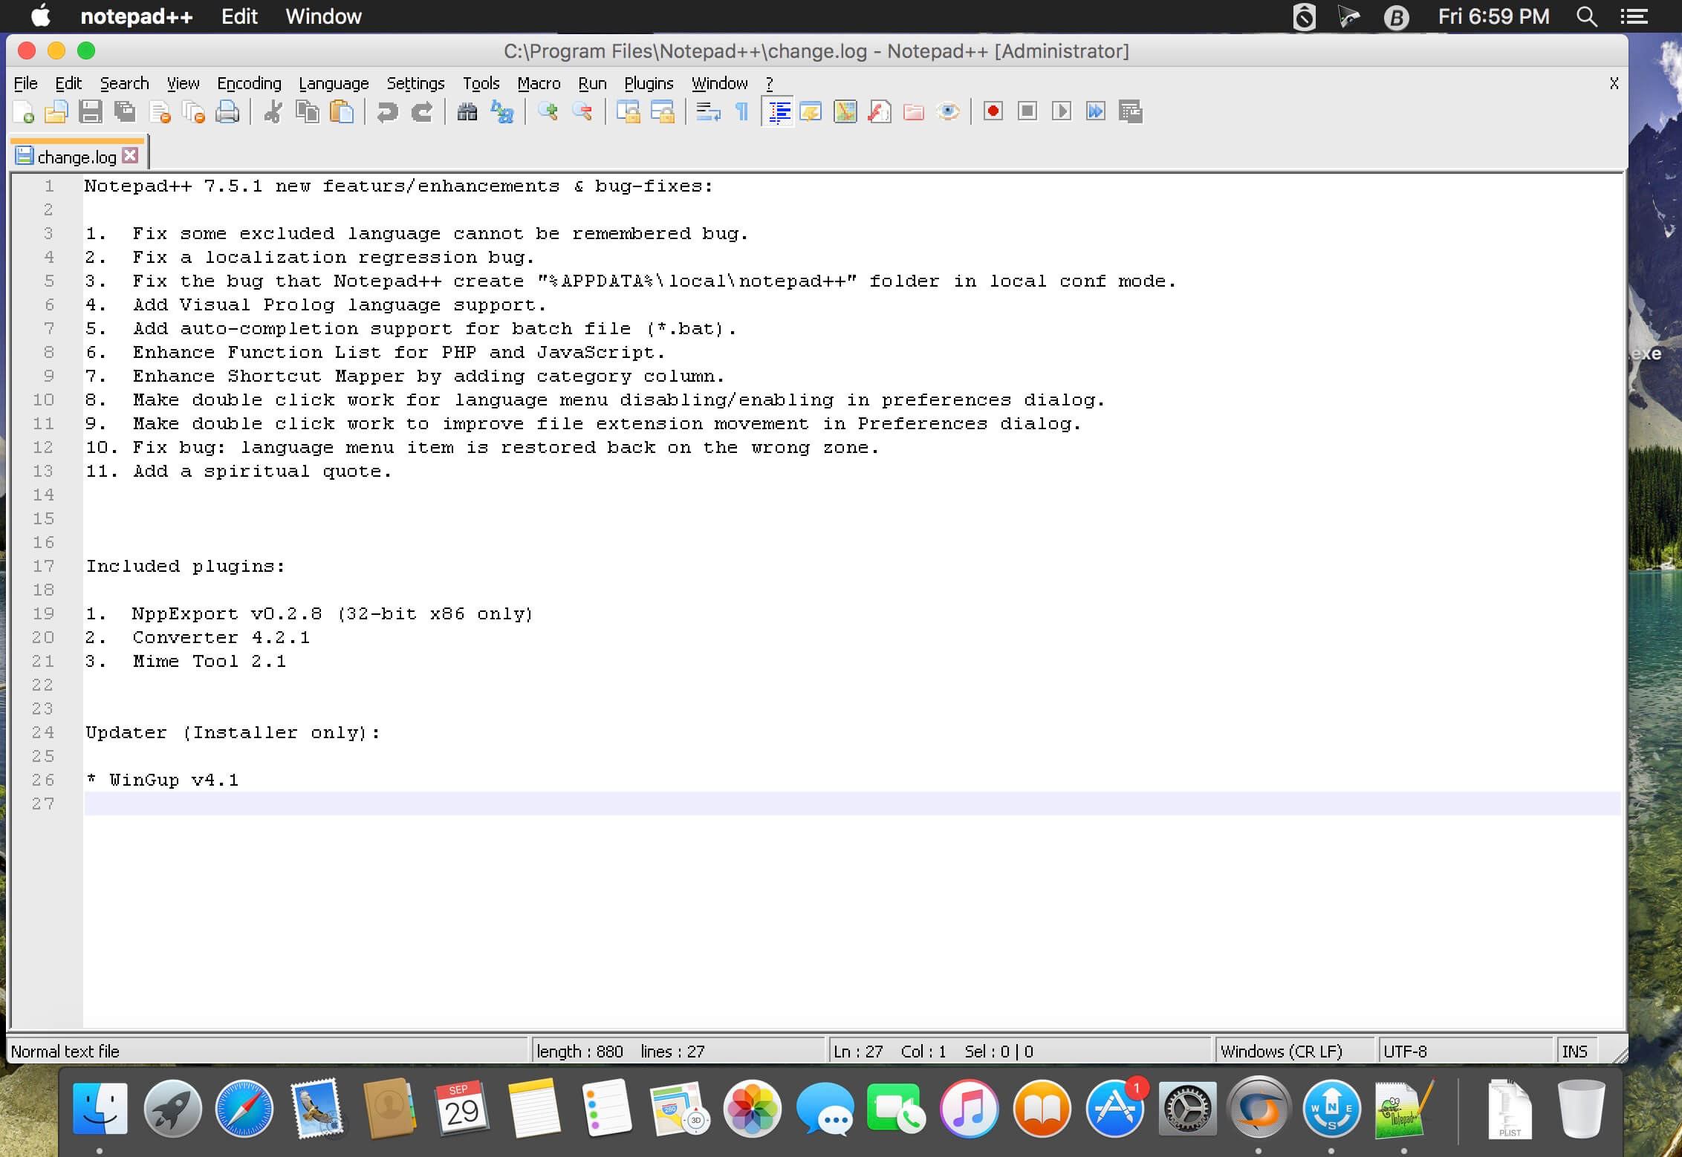Open the Language menu
The image size is (1682, 1157).
click(x=334, y=83)
